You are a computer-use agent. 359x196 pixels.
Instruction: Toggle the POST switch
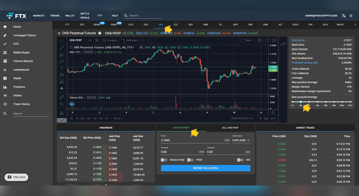pyautogui.click(x=191, y=160)
